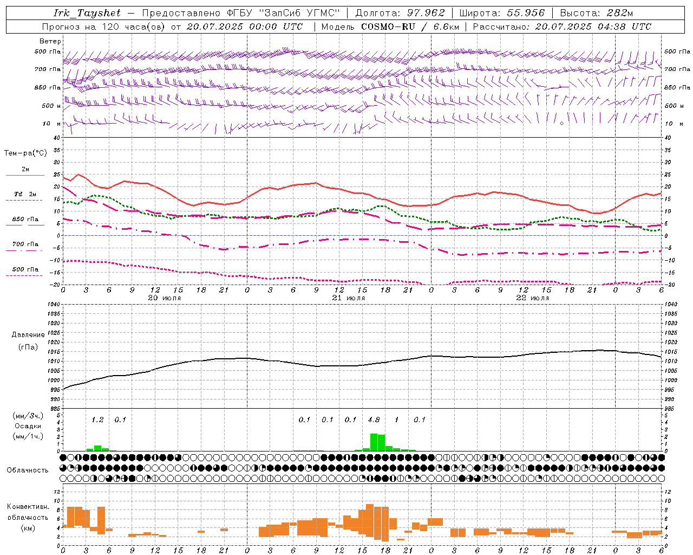Click the Высота: 282м value
This screenshot has height=555, width=693.
tap(596, 13)
